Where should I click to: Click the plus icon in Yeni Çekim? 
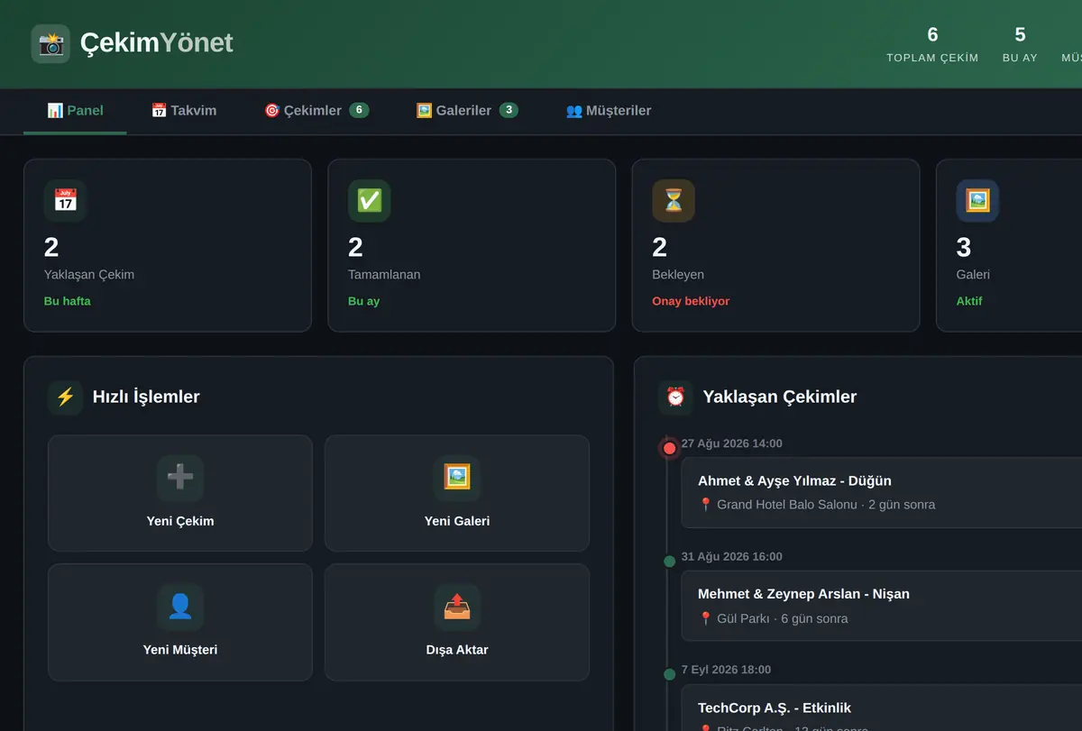click(180, 478)
